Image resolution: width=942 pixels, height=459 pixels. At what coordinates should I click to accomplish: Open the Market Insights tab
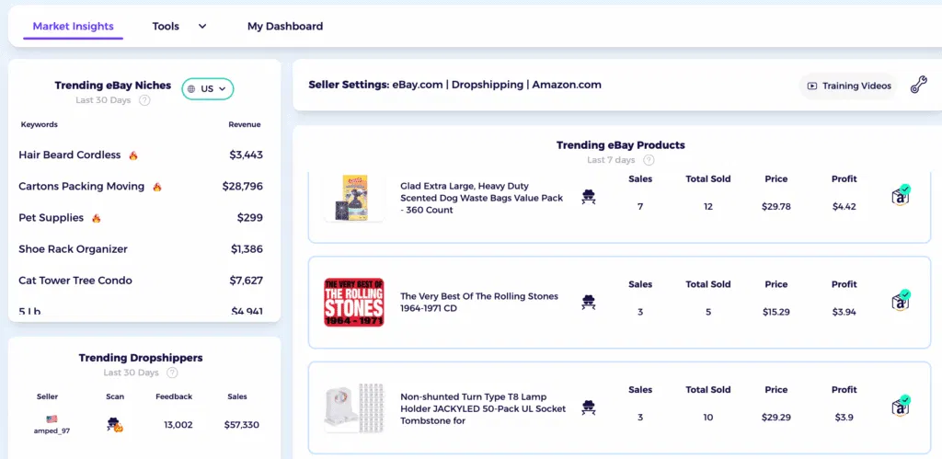point(74,27)
